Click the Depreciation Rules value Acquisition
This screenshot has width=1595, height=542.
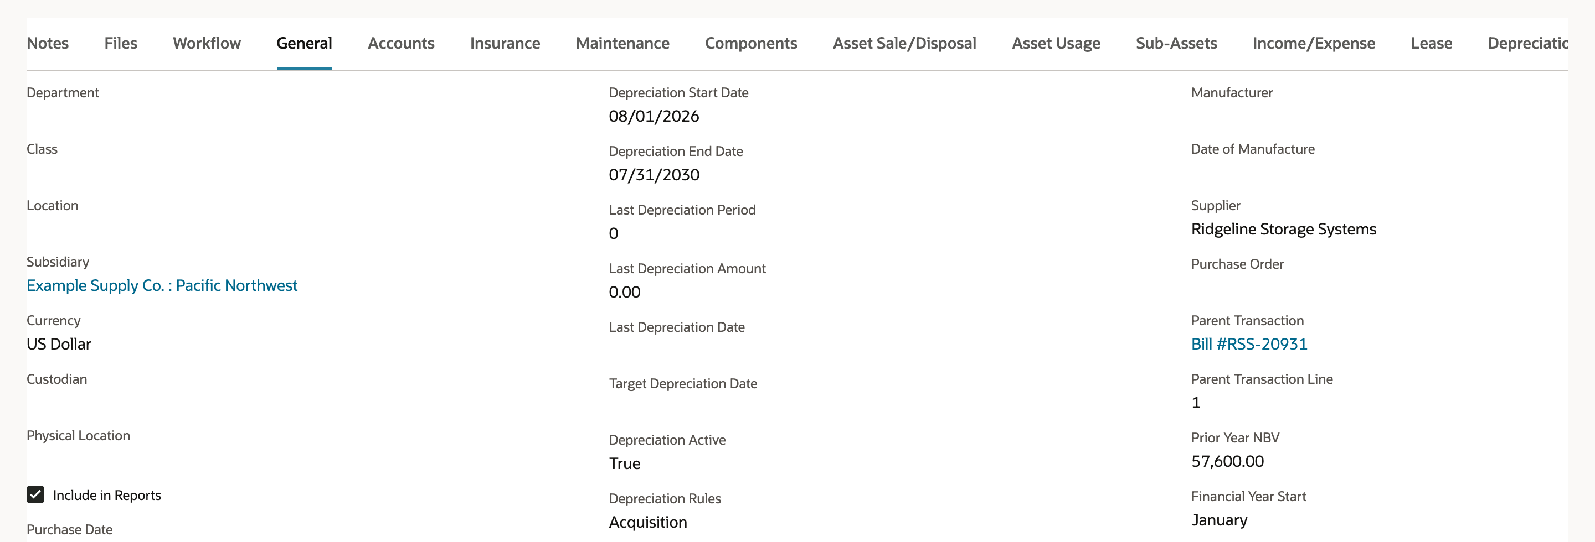coord(647,522)
